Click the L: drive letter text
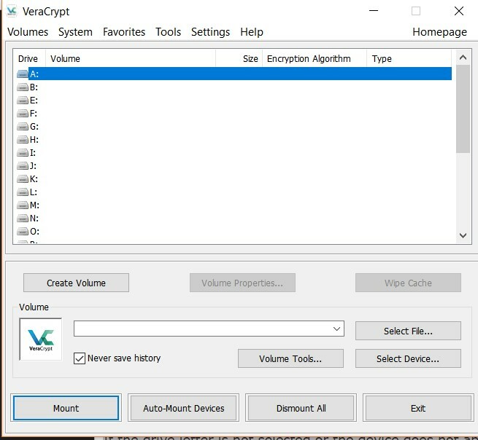The height and width of the screenshot is (440, 478). coord(34,192)
